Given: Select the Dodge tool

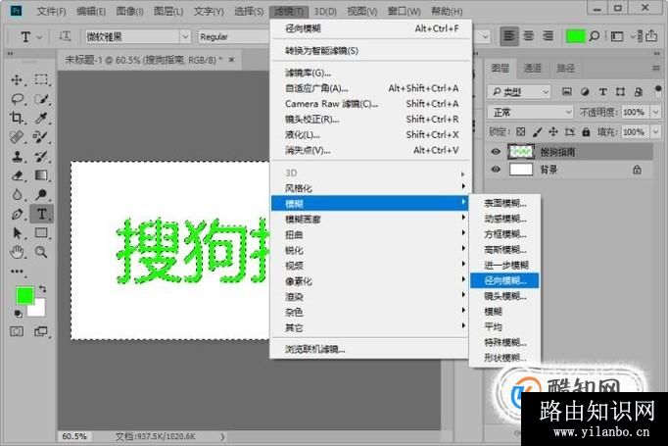Looking at the screenshot, I should [x=41, y=194].
